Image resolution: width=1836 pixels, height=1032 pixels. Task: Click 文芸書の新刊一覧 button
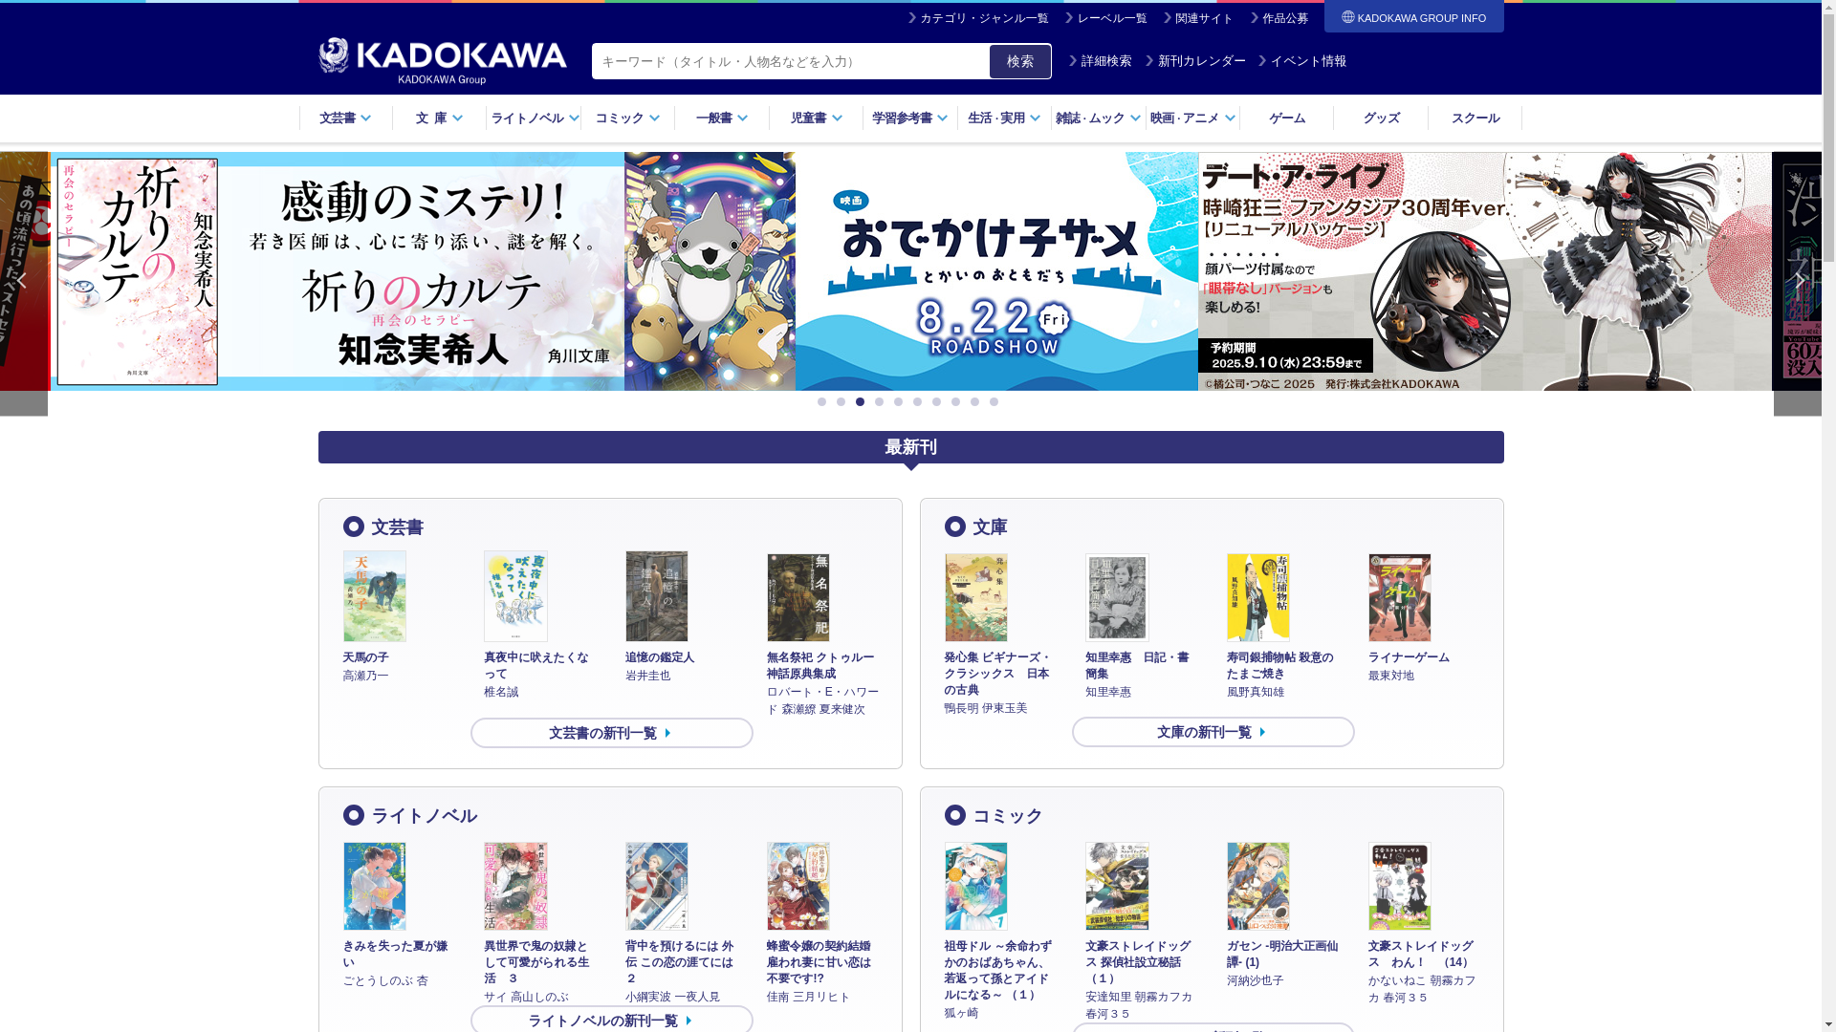point(611,733)
